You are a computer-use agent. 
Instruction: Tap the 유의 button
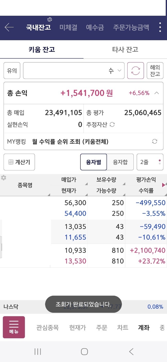coord(12,70)
